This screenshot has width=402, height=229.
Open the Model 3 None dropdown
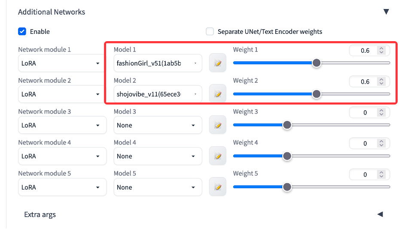[158, 125]
